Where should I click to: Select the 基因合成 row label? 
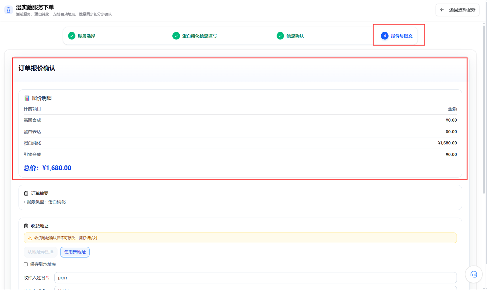click(x=32, y=120)
